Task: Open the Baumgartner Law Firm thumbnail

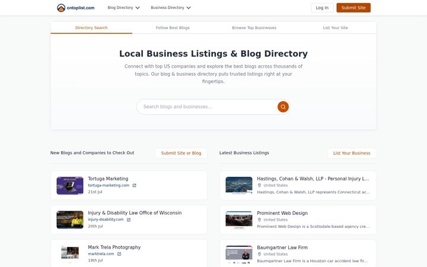Action: 239,255
